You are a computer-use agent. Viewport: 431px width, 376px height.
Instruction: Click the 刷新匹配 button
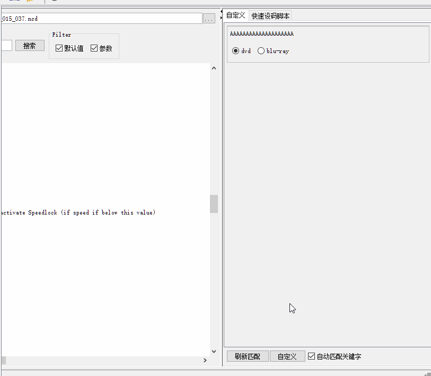(x=248, y=356)
